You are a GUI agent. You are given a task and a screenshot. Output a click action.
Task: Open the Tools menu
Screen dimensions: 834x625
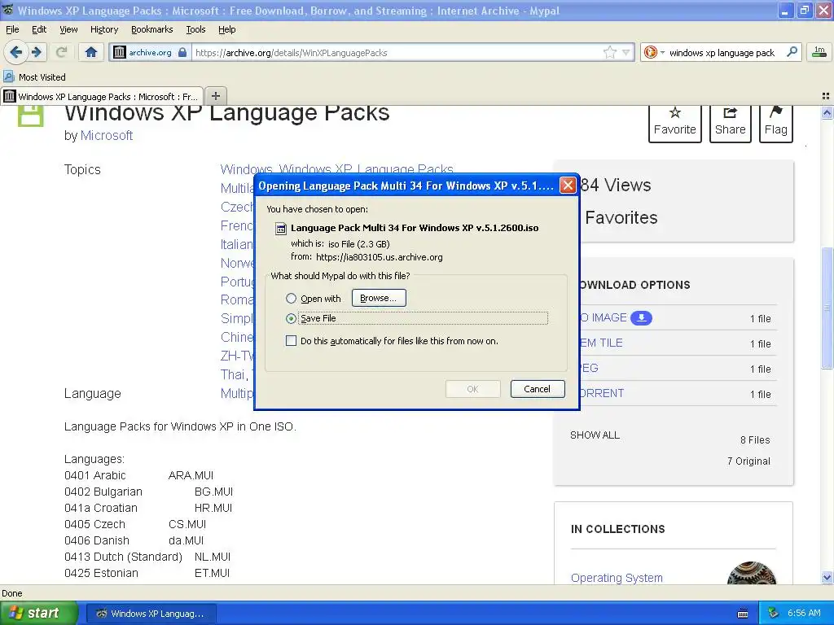[195, 29]
